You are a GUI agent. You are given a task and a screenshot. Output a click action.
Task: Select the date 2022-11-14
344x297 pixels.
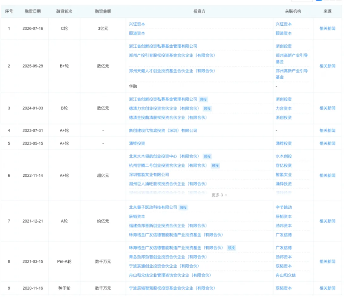(33, 176)
